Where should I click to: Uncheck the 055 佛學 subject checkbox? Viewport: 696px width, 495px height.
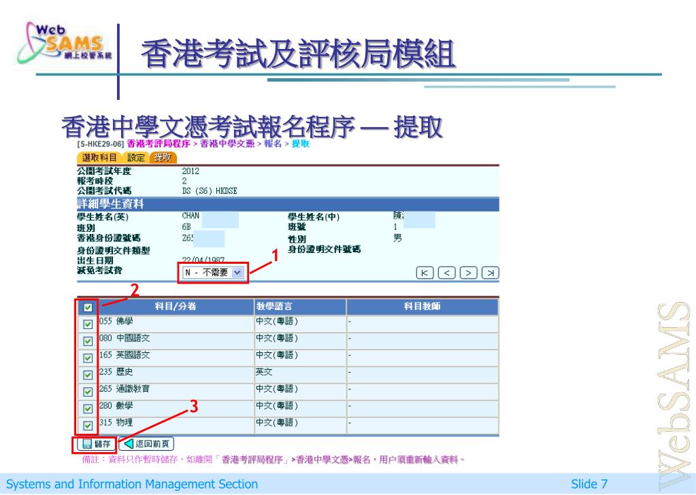(x=88, y=324)
